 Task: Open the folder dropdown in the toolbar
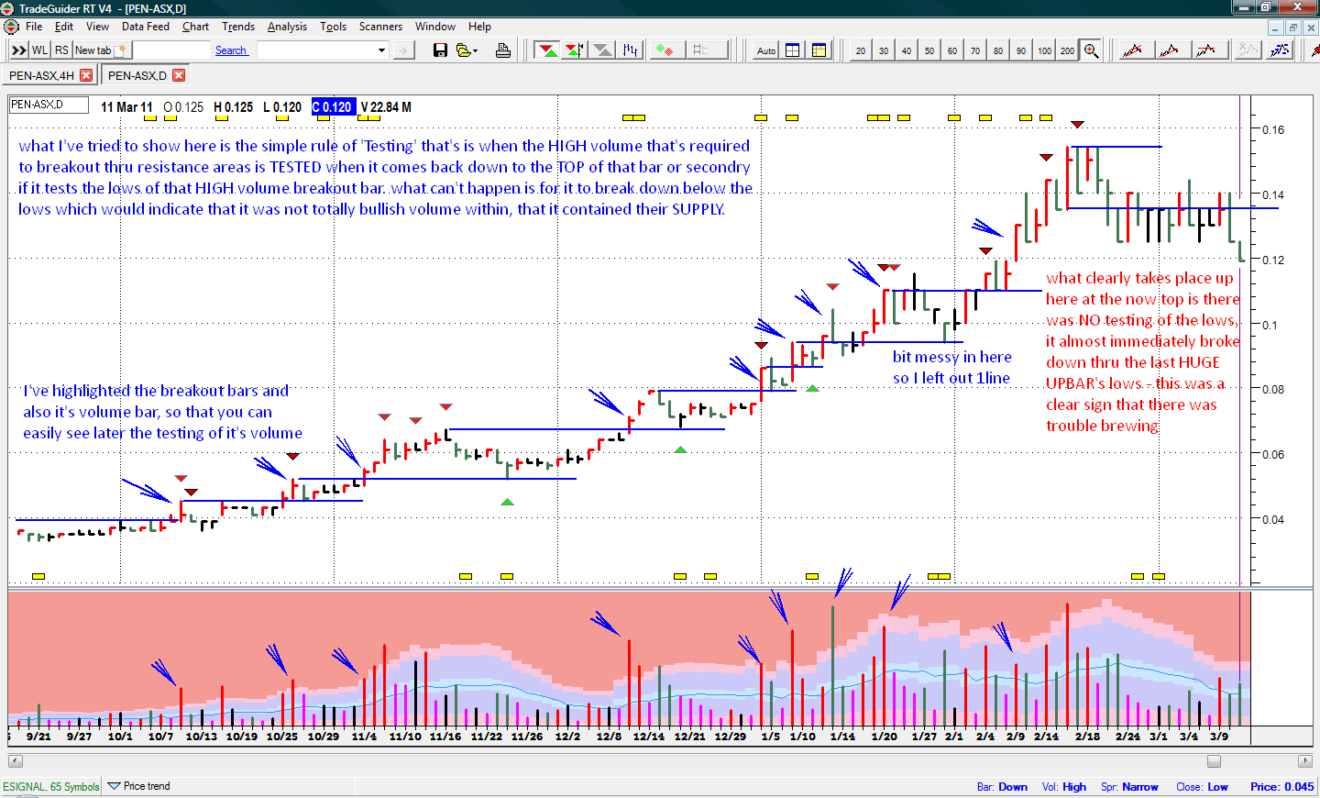tap(467, 50)
